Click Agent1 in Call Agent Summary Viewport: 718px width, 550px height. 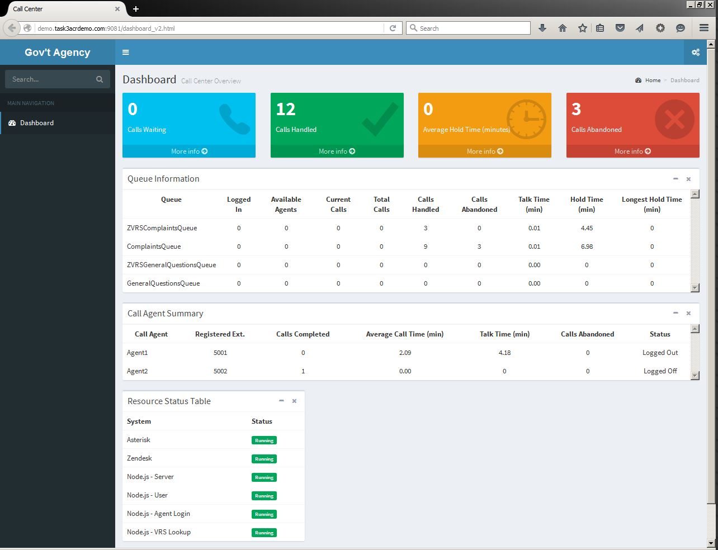[x=137, y=353]
